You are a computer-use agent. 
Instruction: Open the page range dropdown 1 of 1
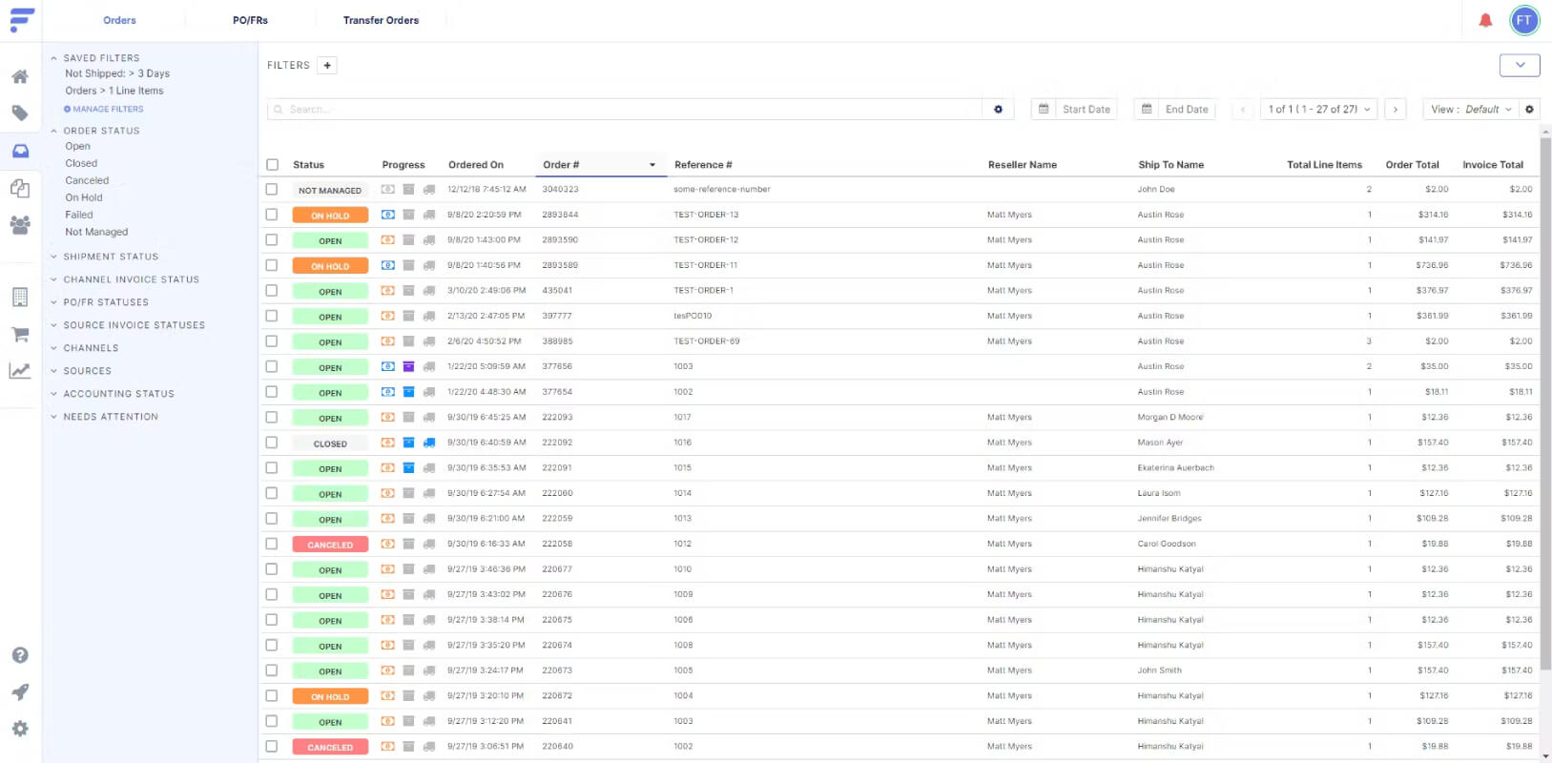tap(1319, 110)
